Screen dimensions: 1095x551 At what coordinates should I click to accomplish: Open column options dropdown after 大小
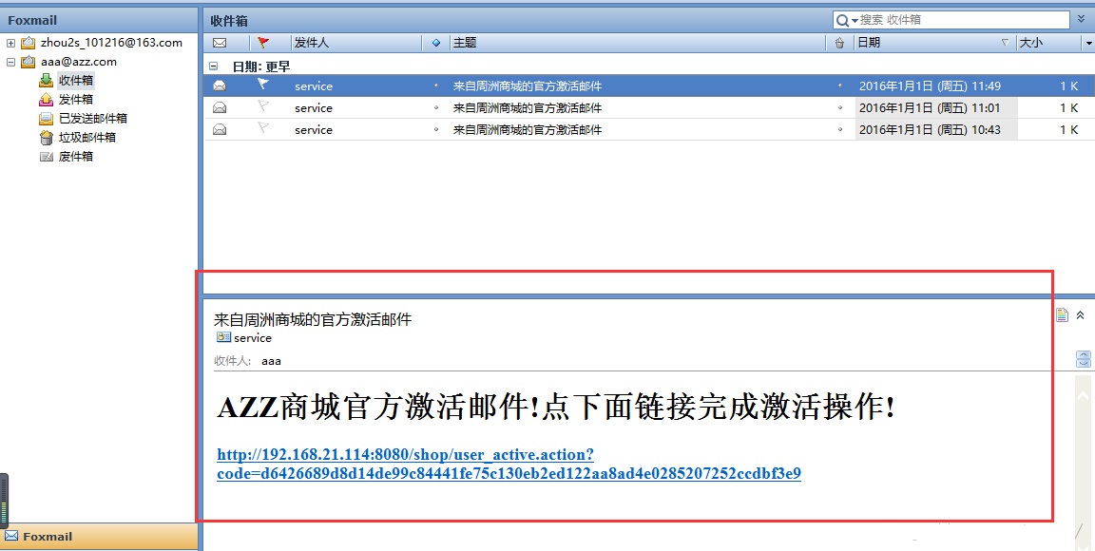(x=1088, y=44)
